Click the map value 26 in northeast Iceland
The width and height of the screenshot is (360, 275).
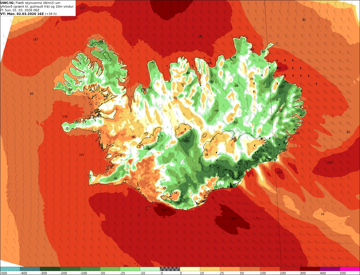coord(252,79)
